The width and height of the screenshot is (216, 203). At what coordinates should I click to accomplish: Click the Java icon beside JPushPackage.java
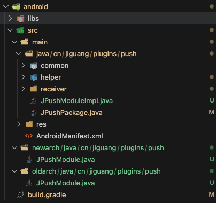click(x=33, y=113)
